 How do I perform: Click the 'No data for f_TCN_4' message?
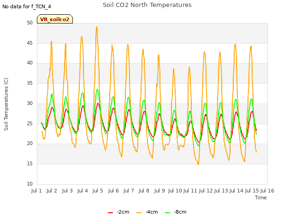point(27,6)
